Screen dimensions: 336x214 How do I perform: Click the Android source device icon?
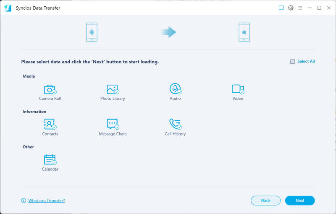click(x=92, y=32)
